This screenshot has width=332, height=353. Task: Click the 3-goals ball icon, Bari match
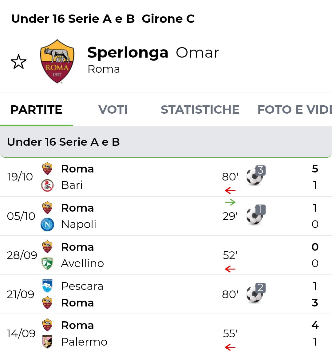(x=255, y=176)
